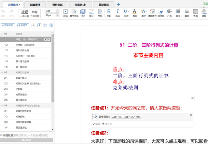208x144 pixels.
Task: Move the selected chapter up with arrow icon
Action: click(33, 25)
